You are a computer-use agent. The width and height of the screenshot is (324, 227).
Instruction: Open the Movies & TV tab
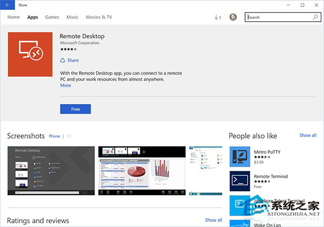[99, 17]
